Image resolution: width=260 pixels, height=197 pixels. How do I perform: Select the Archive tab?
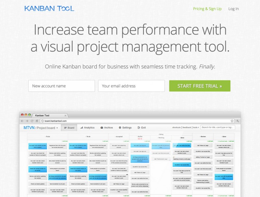click(107, 127)
